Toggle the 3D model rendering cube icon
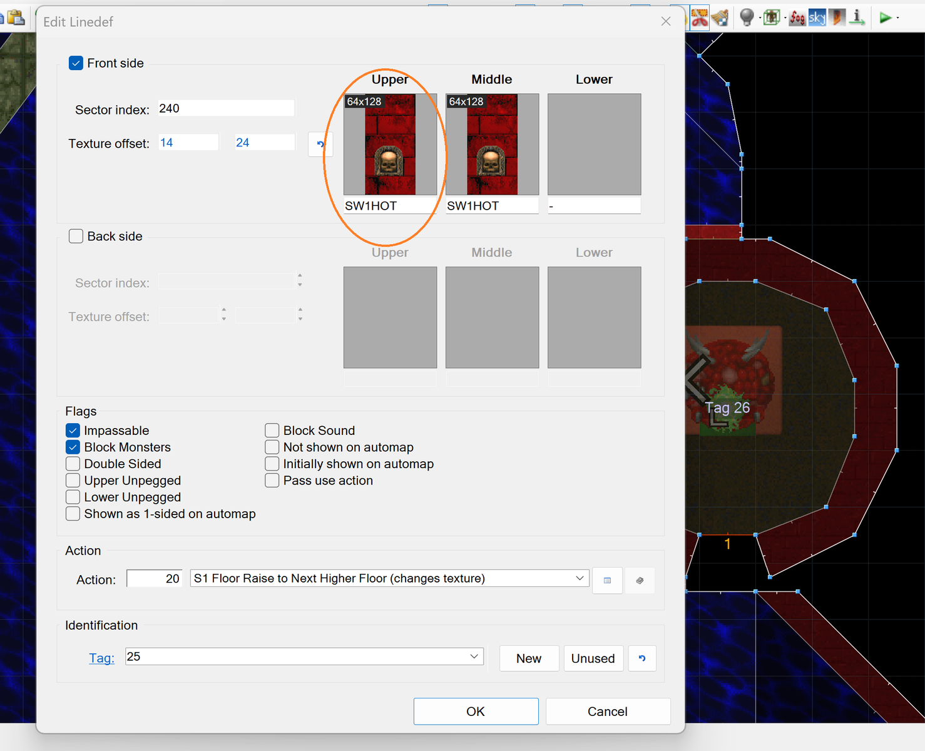 coord(772,18)
